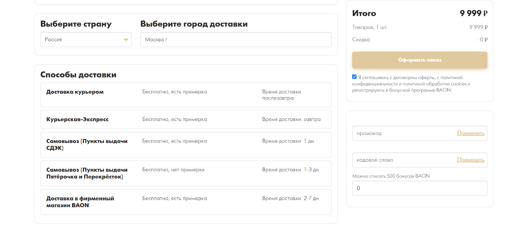This screenshot has height=231, width=517.
Task: Focus the кодовое слово input field
Action: (x=404, y=160)
